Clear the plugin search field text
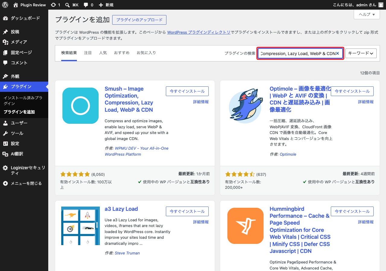This screenshot has width=386, height=271. 337,53
